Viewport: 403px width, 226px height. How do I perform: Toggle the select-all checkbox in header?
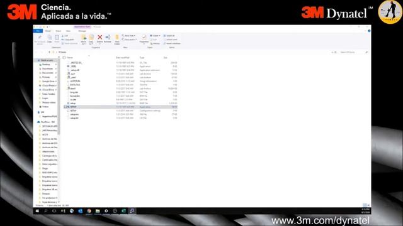tap(64, 58)
